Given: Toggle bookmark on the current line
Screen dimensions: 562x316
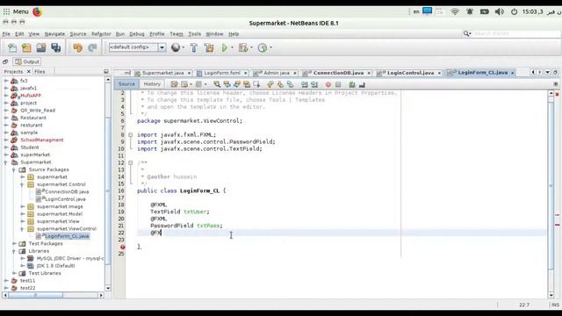Looking at the screenshot, I should coord(291,84).
